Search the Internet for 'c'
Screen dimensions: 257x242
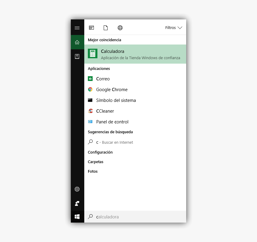pos(114,142)
